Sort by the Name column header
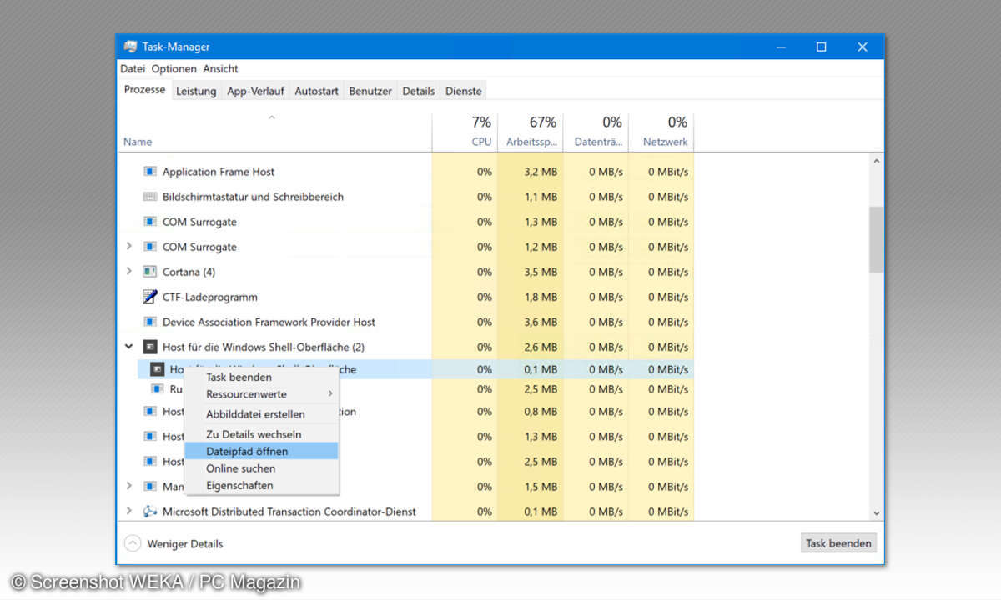Viewport: 1001px width, 600px height. (x=275, y=132)
